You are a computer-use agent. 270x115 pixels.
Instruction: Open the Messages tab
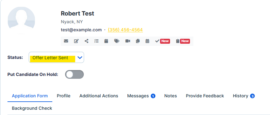click(141, 96)
